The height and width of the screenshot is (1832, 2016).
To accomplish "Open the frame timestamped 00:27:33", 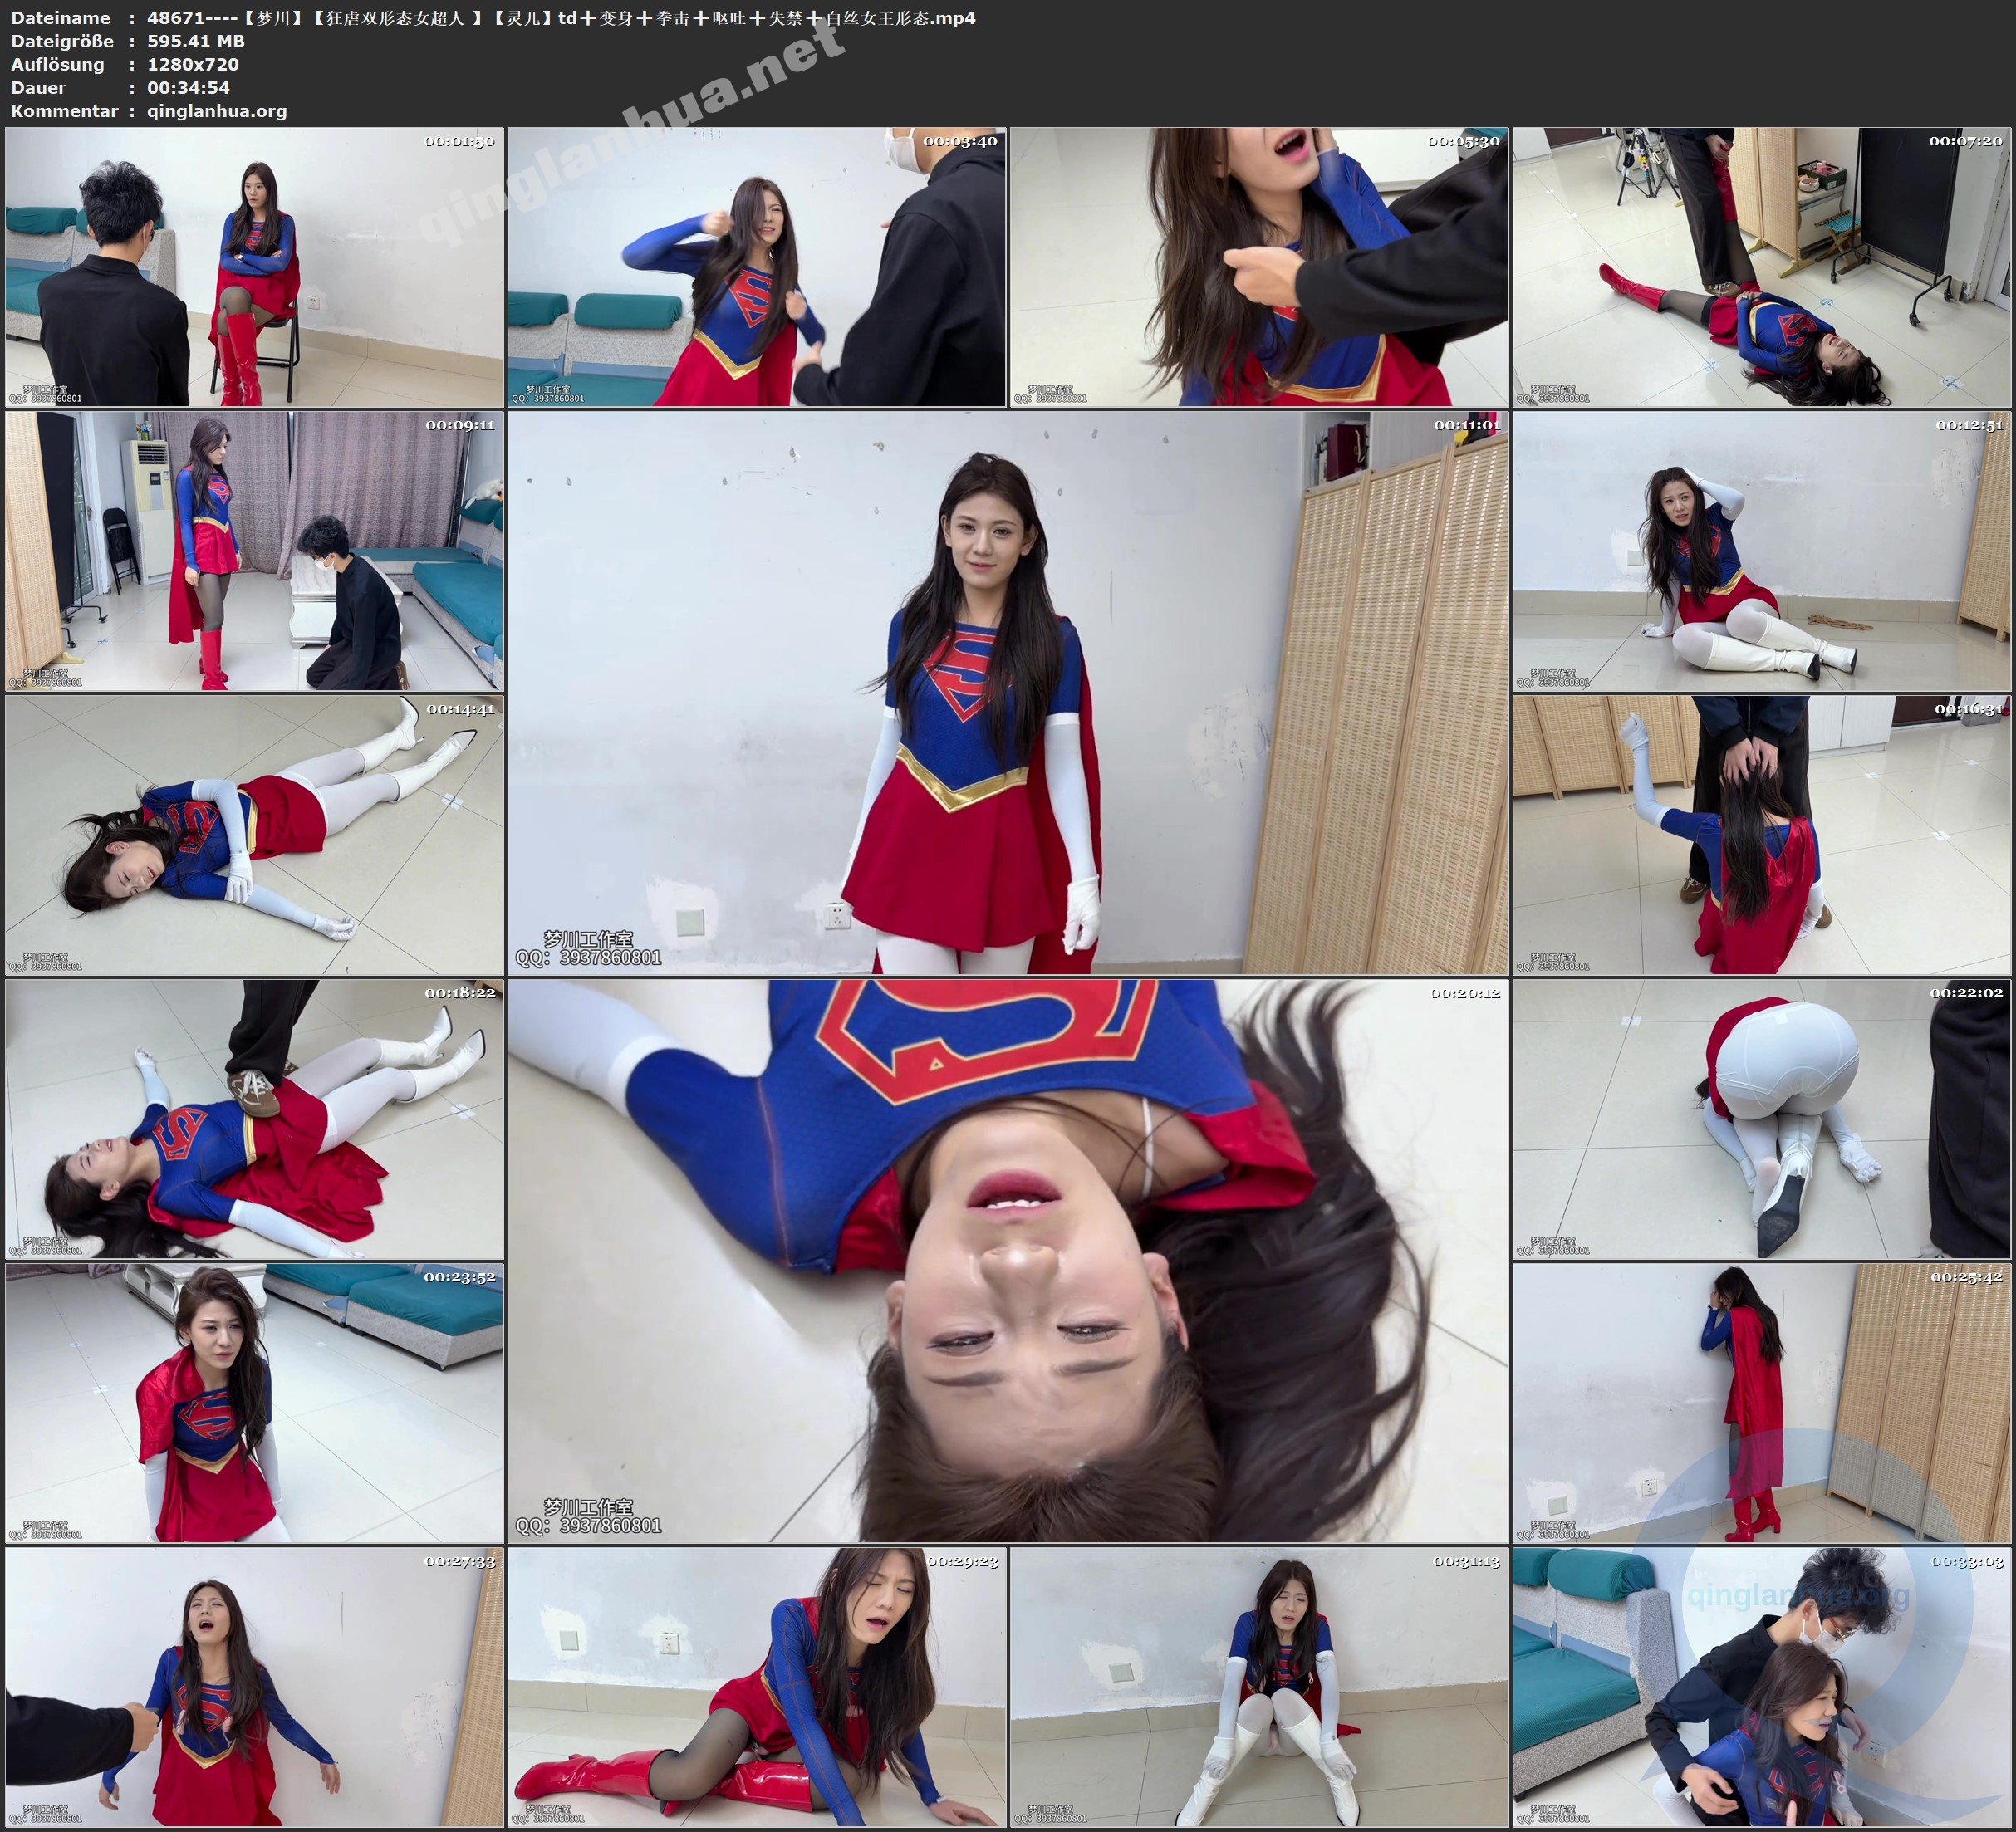I will [254, 1687].
